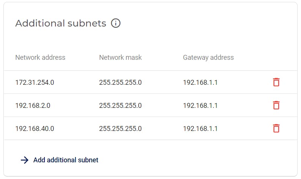Click the gateway address of the 192.168.2.0 row
The width and height of the screenshot is (301, 179).
coord(200,106)
